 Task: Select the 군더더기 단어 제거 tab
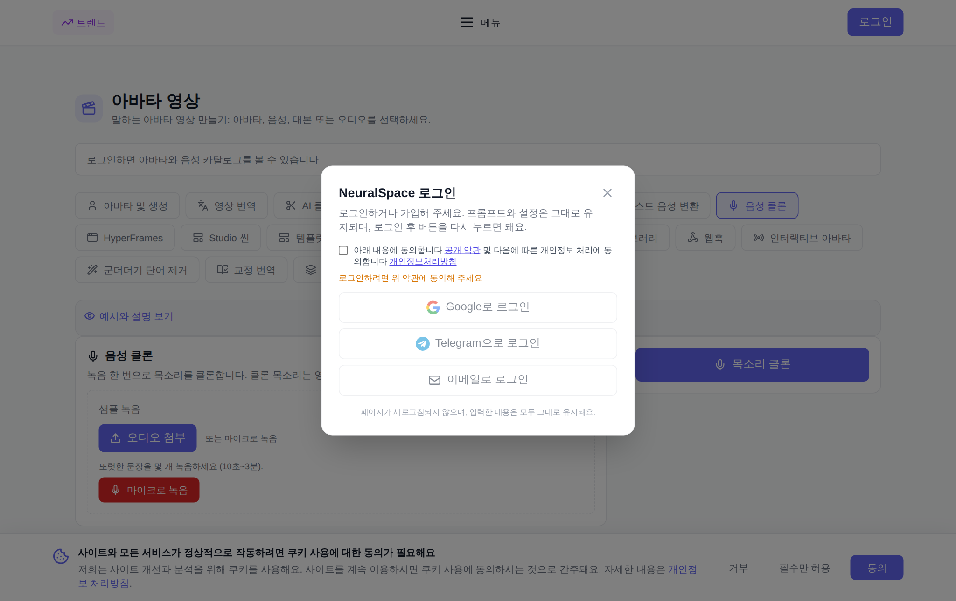click(137, 270)
